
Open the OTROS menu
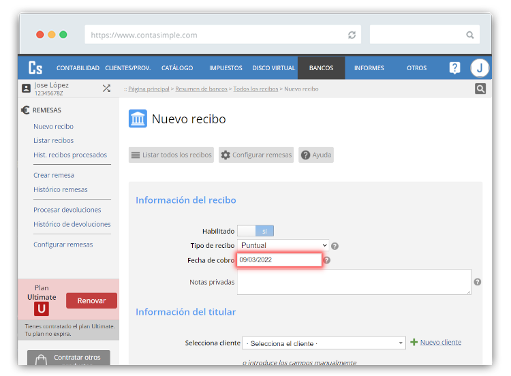(x=416, y=67)
